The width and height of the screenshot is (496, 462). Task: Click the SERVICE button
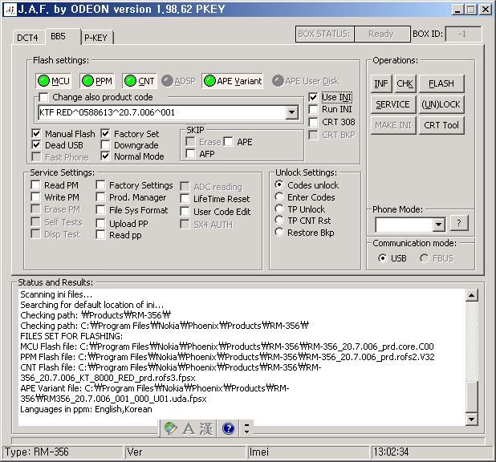tap(393, 104)
